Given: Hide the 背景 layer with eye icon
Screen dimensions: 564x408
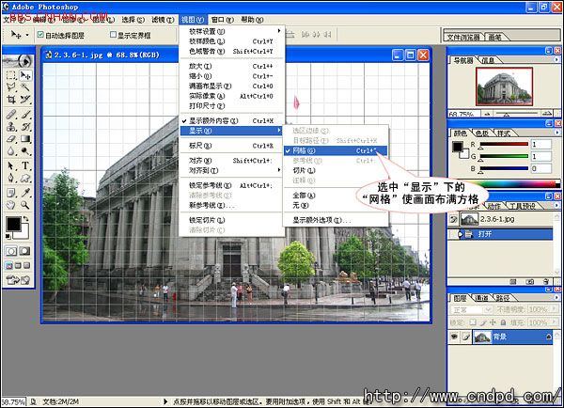Looking at the screenshot, I should (454, 336).
